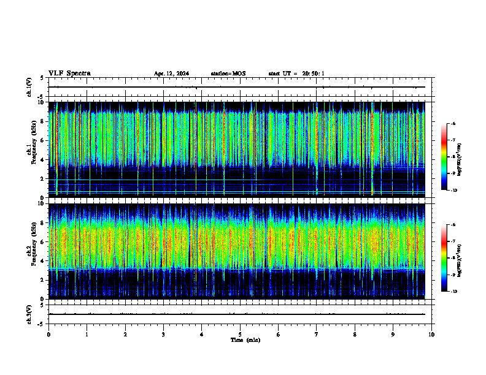Click the ch.1 spectrogram color bar
This screenshot has height=375, width=486.
(444, 157)
